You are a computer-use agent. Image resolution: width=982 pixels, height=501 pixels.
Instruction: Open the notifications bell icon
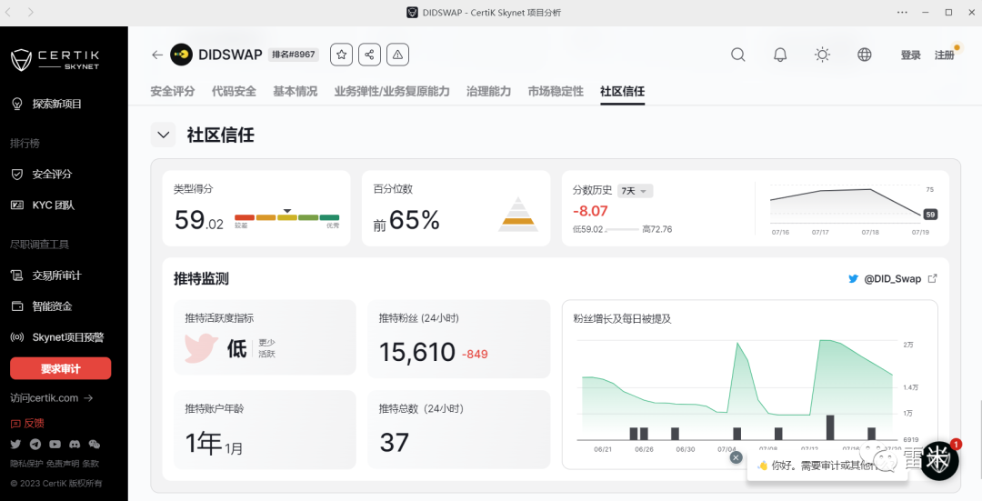pyautogui.click(x=780, y=55)
